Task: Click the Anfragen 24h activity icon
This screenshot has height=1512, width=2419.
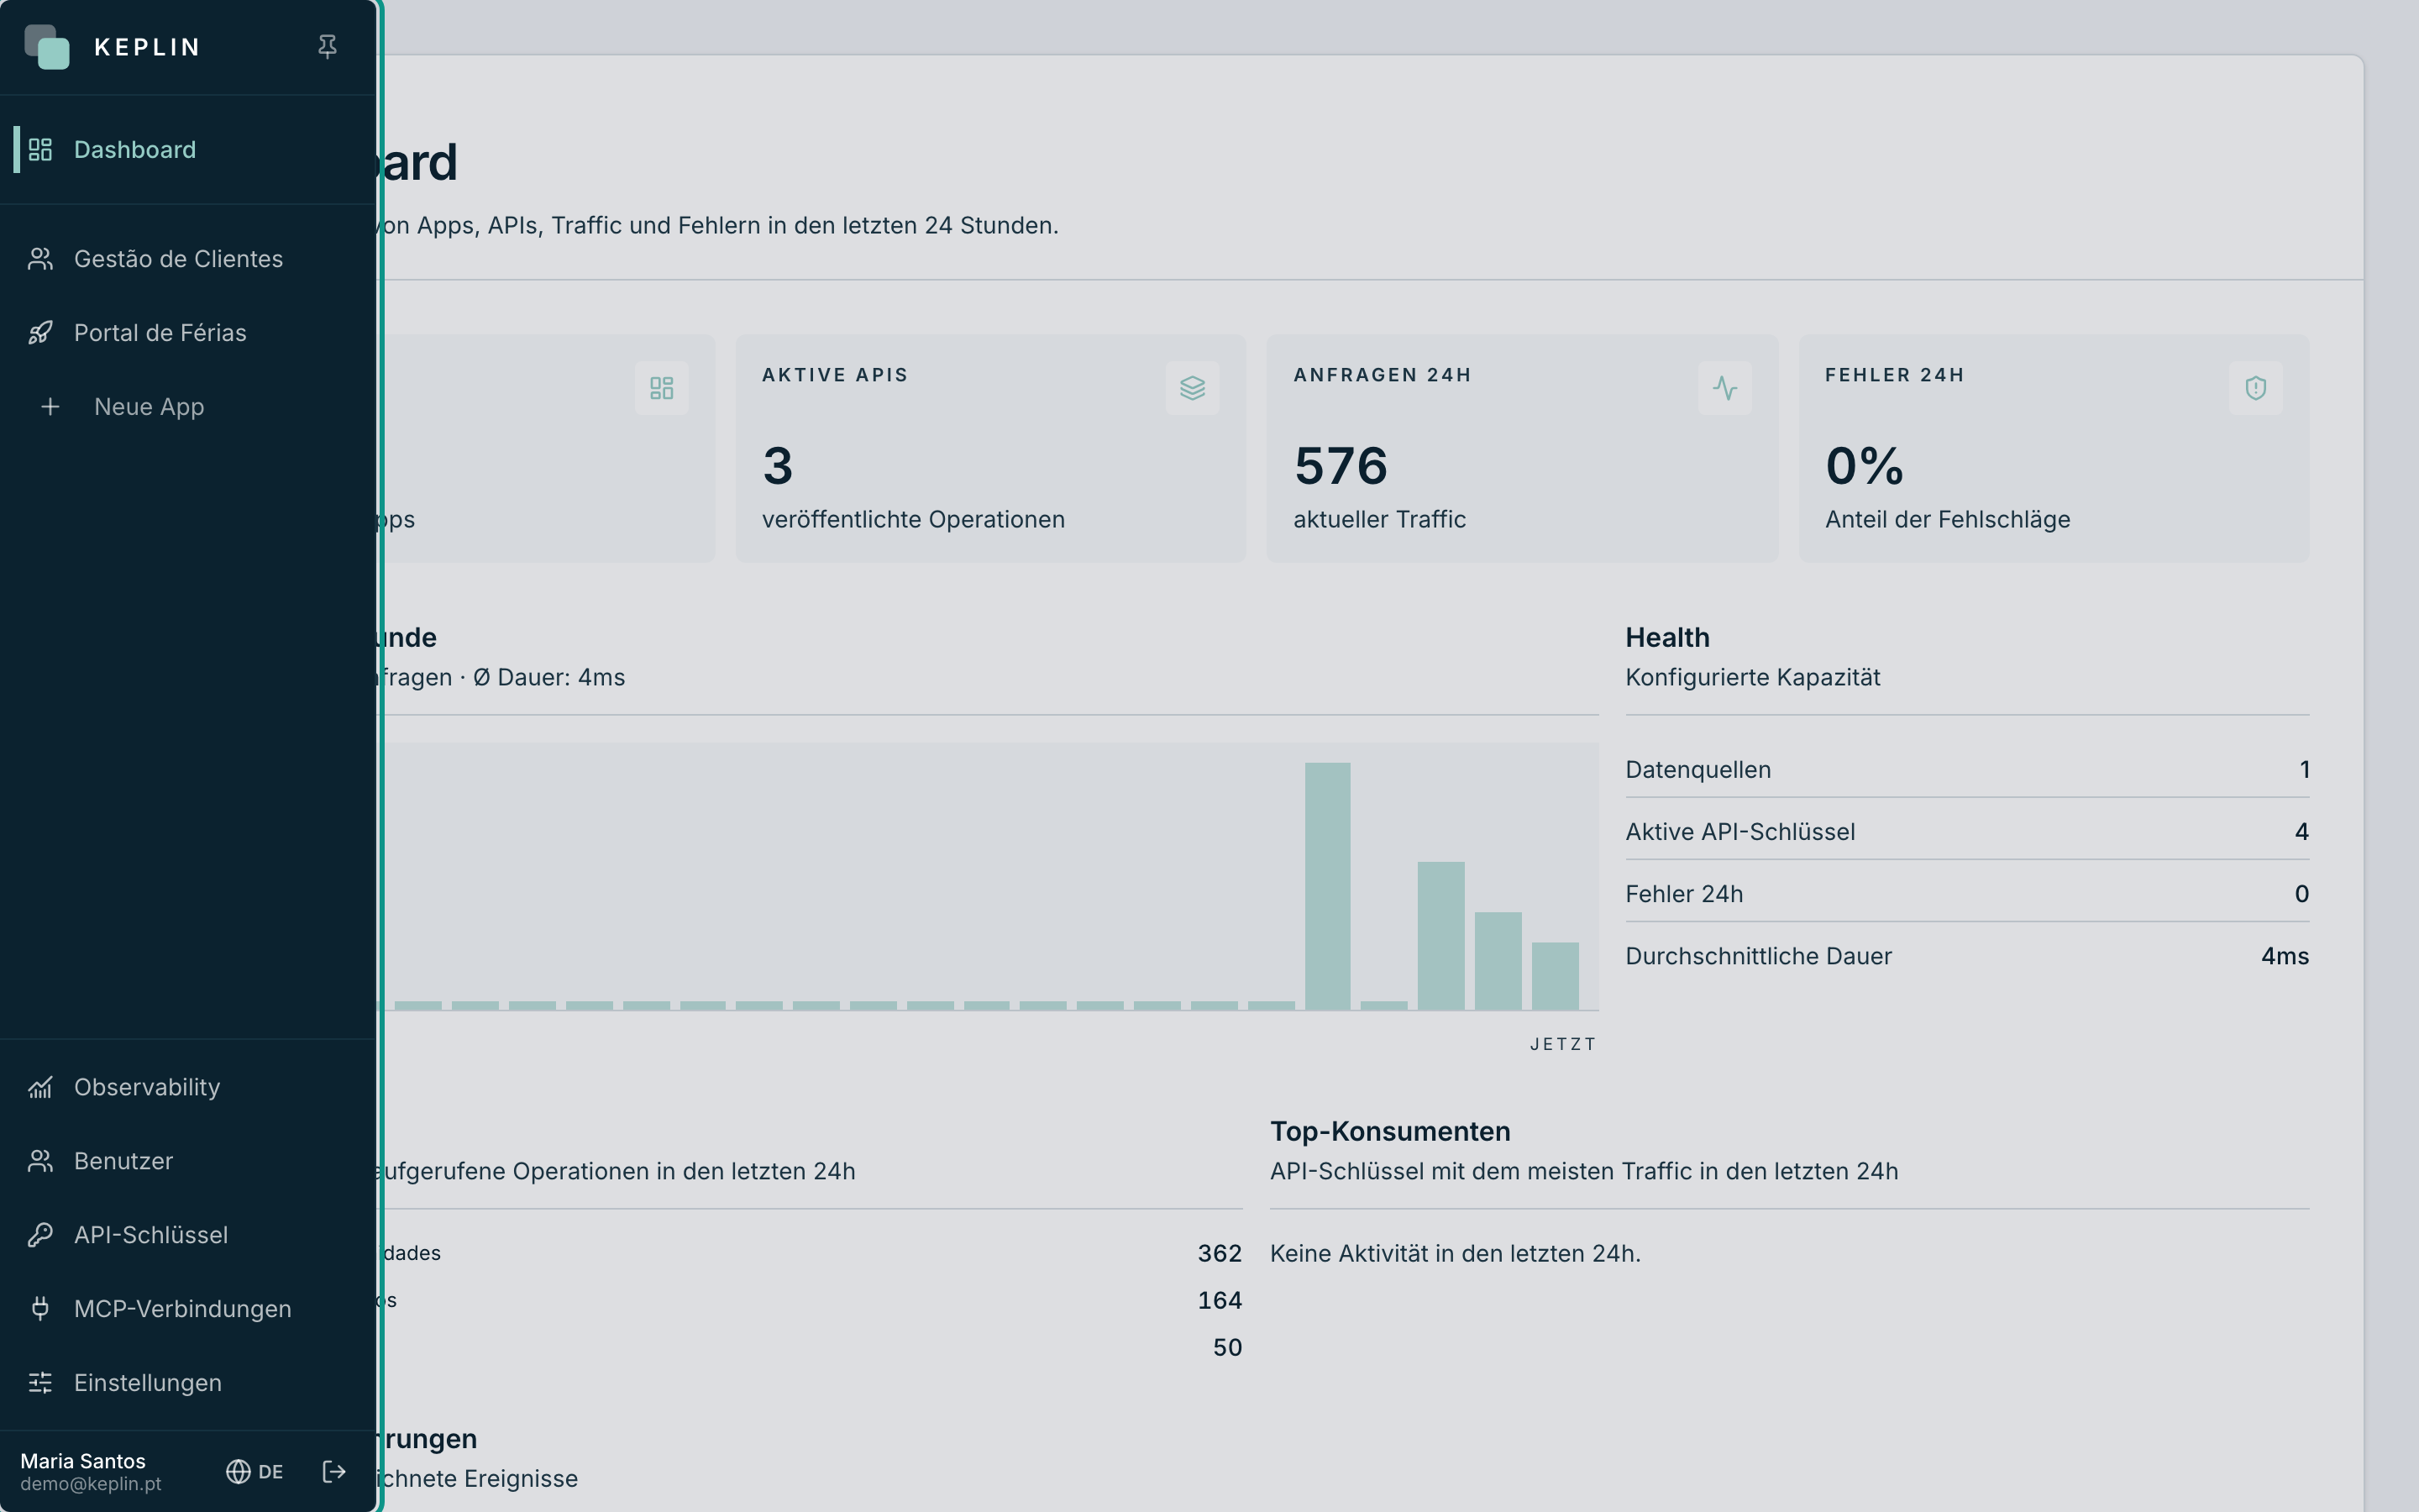Action: [x=1724, y=388]
